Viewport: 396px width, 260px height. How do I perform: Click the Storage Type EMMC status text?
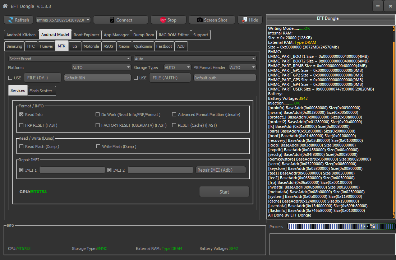tap(89, 249)
